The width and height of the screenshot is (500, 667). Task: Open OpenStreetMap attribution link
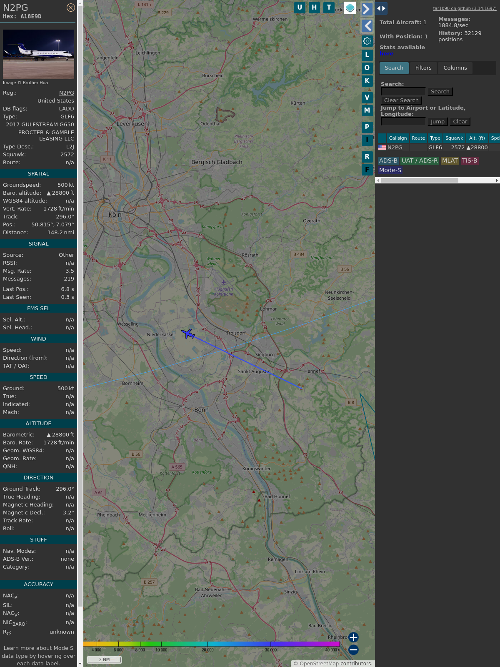pyautogui.click(x=319, y=664)
